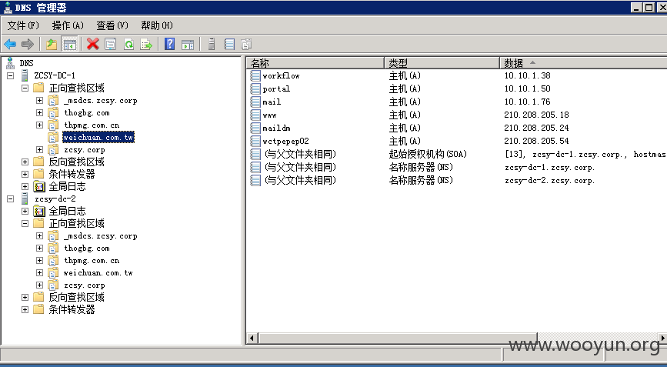Open the 文件(F) menu
667x367 pixels.
[23, 25]
